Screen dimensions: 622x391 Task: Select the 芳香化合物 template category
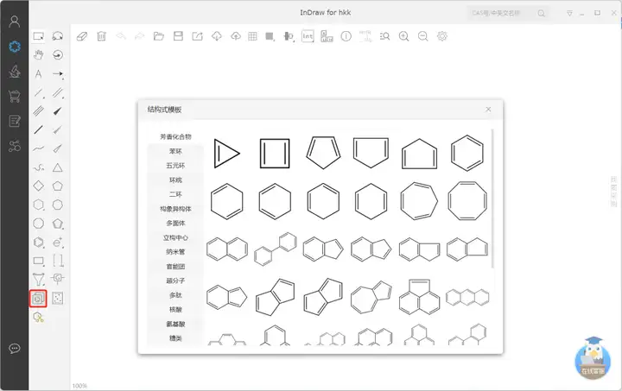(x=175, y=136)
